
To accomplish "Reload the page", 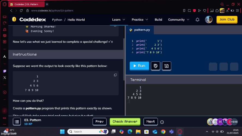I will (x=21, y=11).
